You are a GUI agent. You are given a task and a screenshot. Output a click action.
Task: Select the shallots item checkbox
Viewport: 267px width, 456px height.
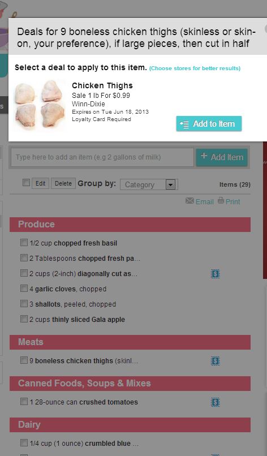[24, 304]
